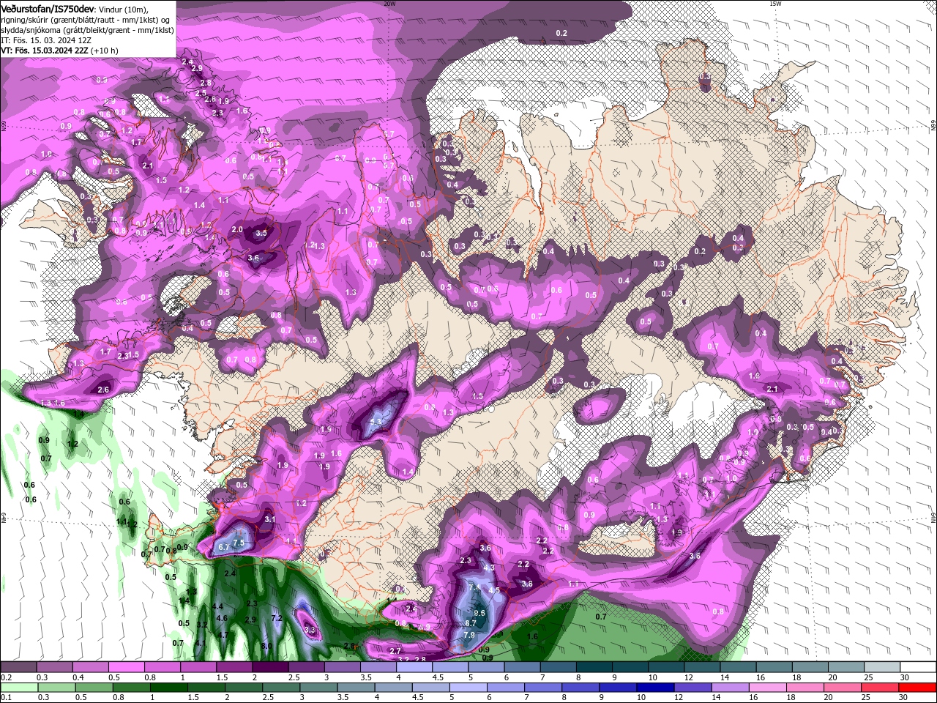Click the 9.6 precipitation maximum on map
The width and height of the screenshot is (937, 703).
[x=480, y=613]
